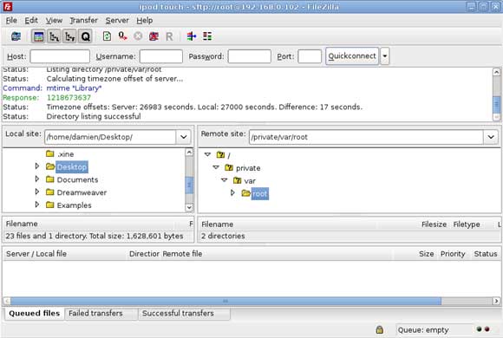Expand the Documents folder in local tree

[x=37, y=179]
